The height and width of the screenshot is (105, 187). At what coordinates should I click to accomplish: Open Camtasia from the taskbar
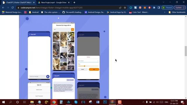(120, 102)
